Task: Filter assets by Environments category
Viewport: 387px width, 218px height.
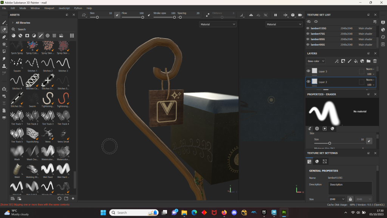Action: 61,36
